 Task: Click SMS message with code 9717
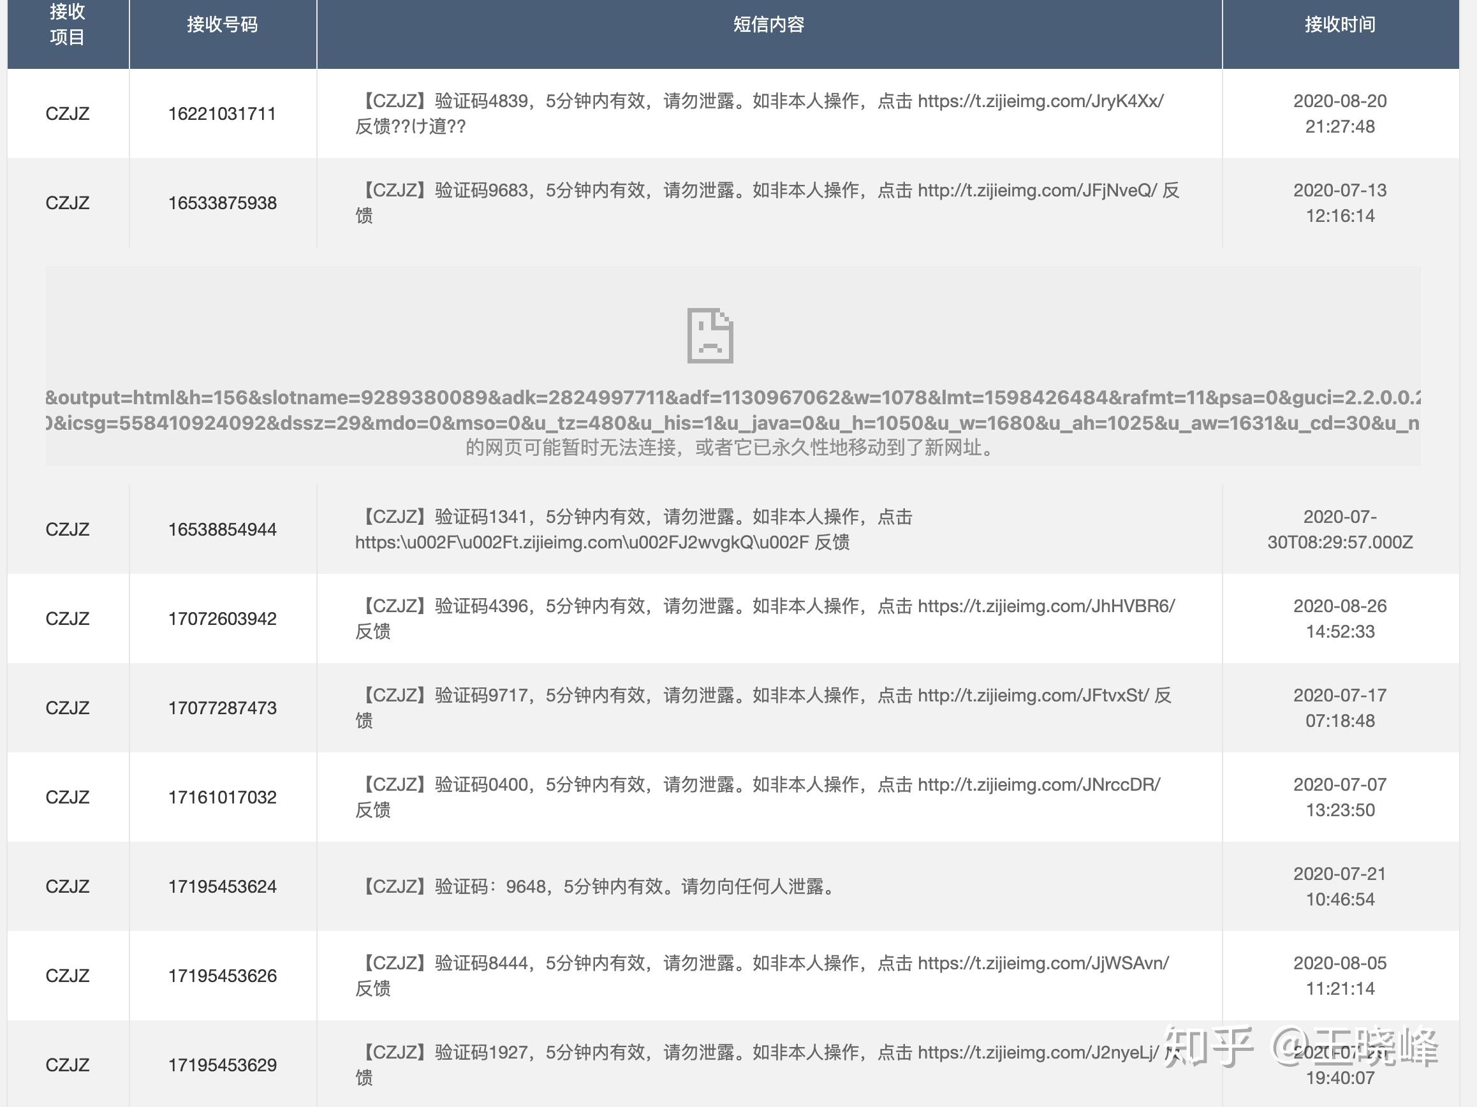tap(764, 708)
